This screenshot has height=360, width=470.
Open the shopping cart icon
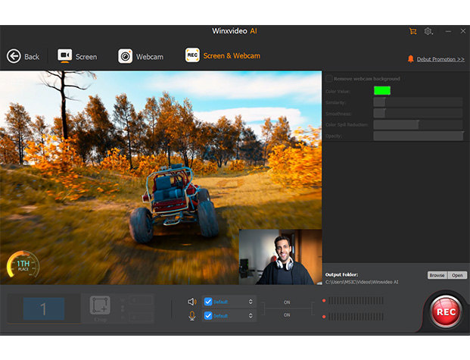point(412,31)
